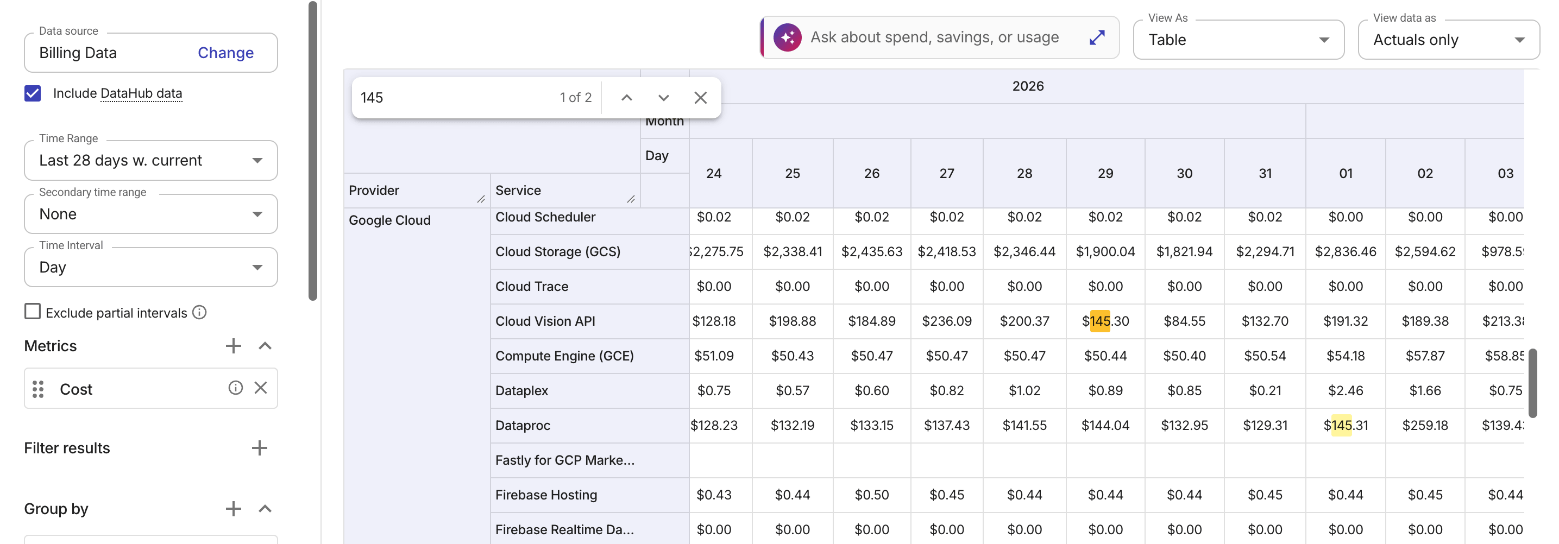Add a filter in Filter results
This screenshot has width=1559, height=544.
point(259,448)
